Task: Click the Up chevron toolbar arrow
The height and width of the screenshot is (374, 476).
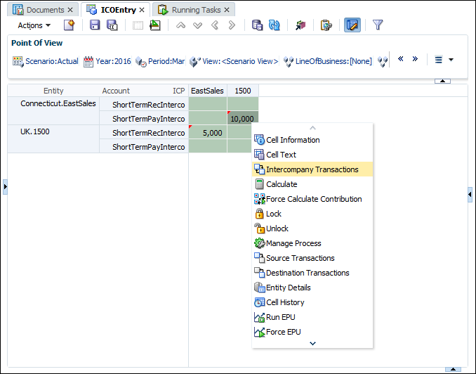Action: pos(180,25)
